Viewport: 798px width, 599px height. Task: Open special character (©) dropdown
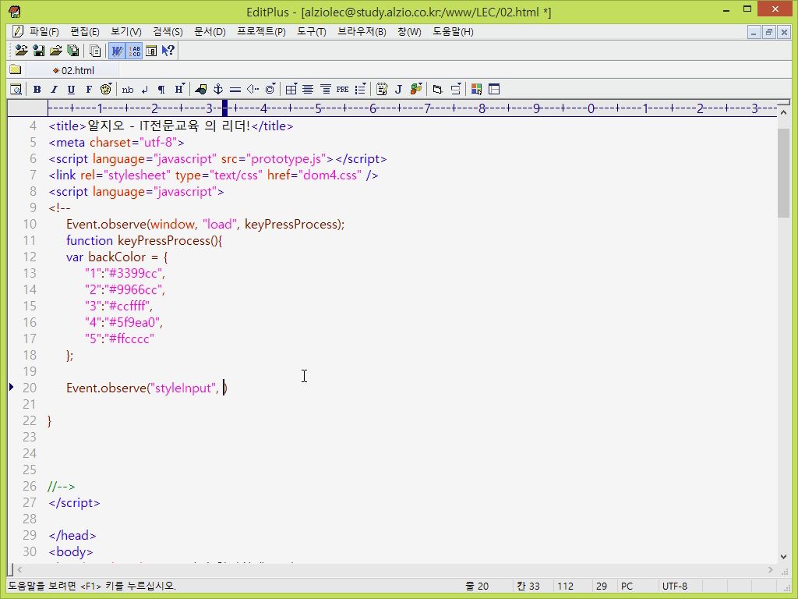coord(270,89)
